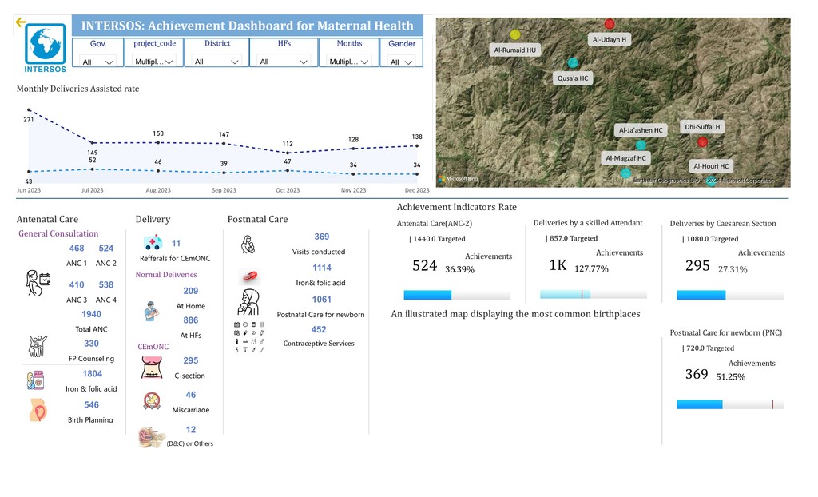
Task: Open the District filter dropdown
Action: 216,62
